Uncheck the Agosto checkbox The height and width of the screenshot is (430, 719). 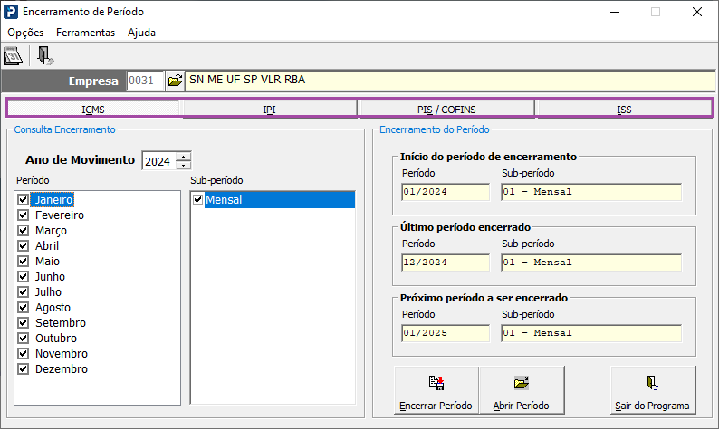point(23,307)
